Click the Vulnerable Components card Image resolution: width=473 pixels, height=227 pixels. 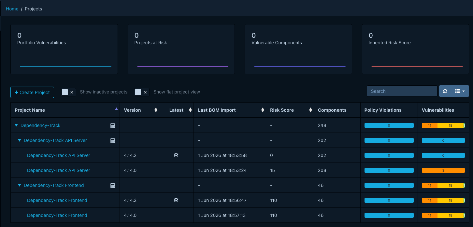298,49
